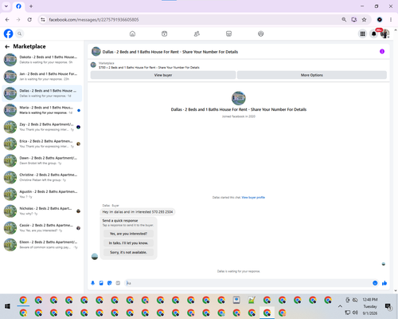398x319 pixels.
Task: Open Zay apartment conversation
Action: click(42, 127)
